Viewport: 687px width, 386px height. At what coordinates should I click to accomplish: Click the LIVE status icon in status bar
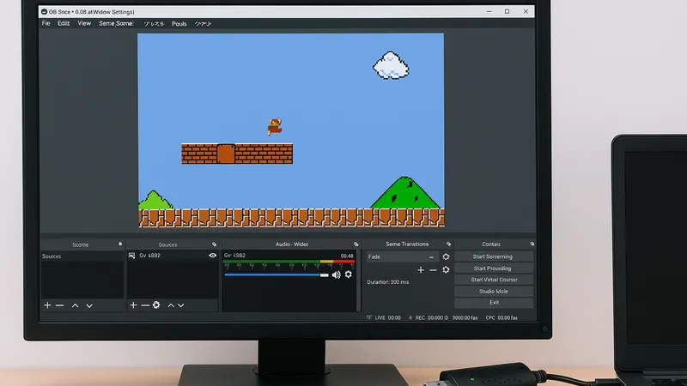point(369,317)
